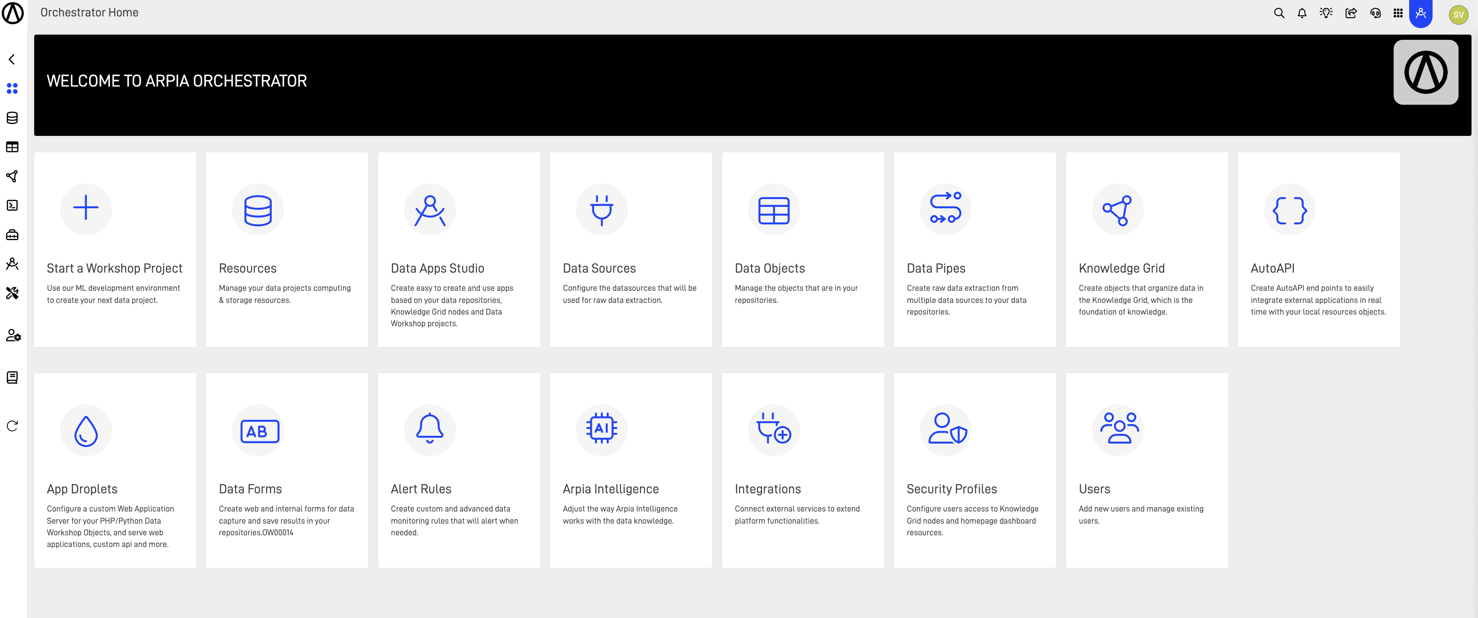Open the Knowledge Grid card title
This screenshot has width=1478, height=618.
point(1121,269)
